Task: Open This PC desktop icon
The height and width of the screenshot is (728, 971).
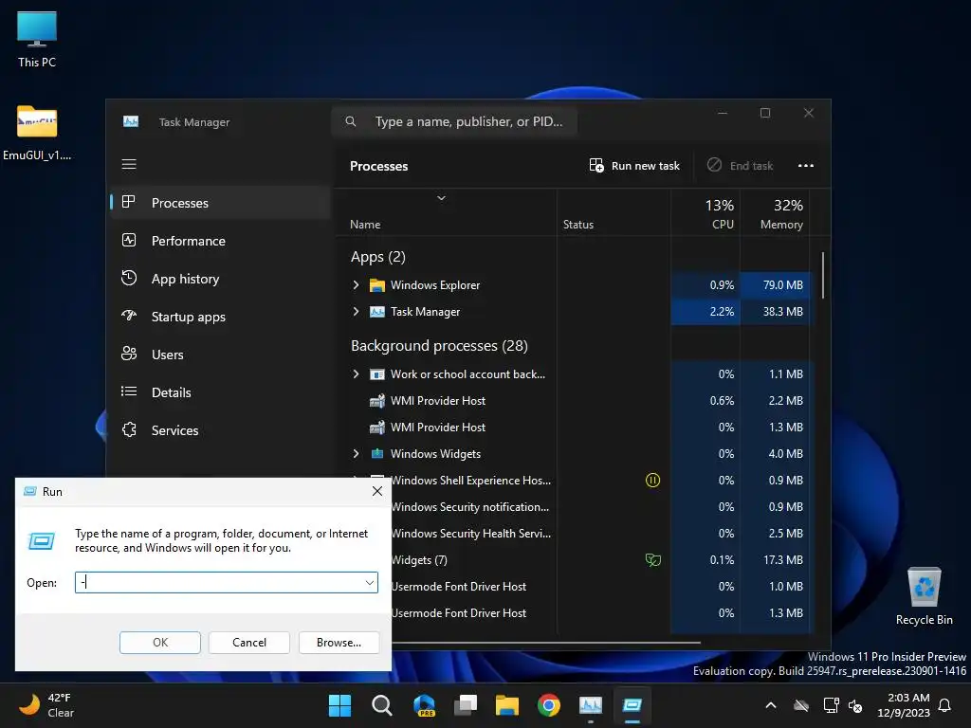Action: [x=37, y=40]
